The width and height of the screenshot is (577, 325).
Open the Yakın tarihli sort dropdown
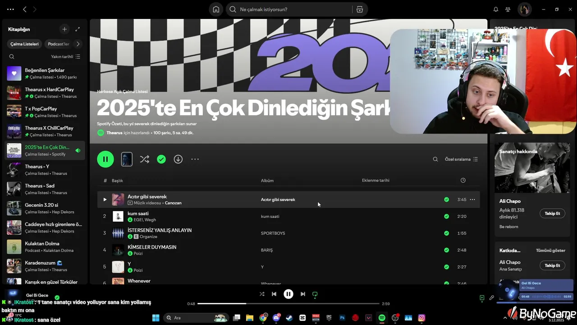point(65,56)
